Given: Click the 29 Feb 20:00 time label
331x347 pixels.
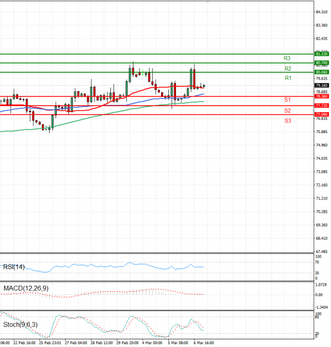Looking at the screenshot, I should [127, 343].
